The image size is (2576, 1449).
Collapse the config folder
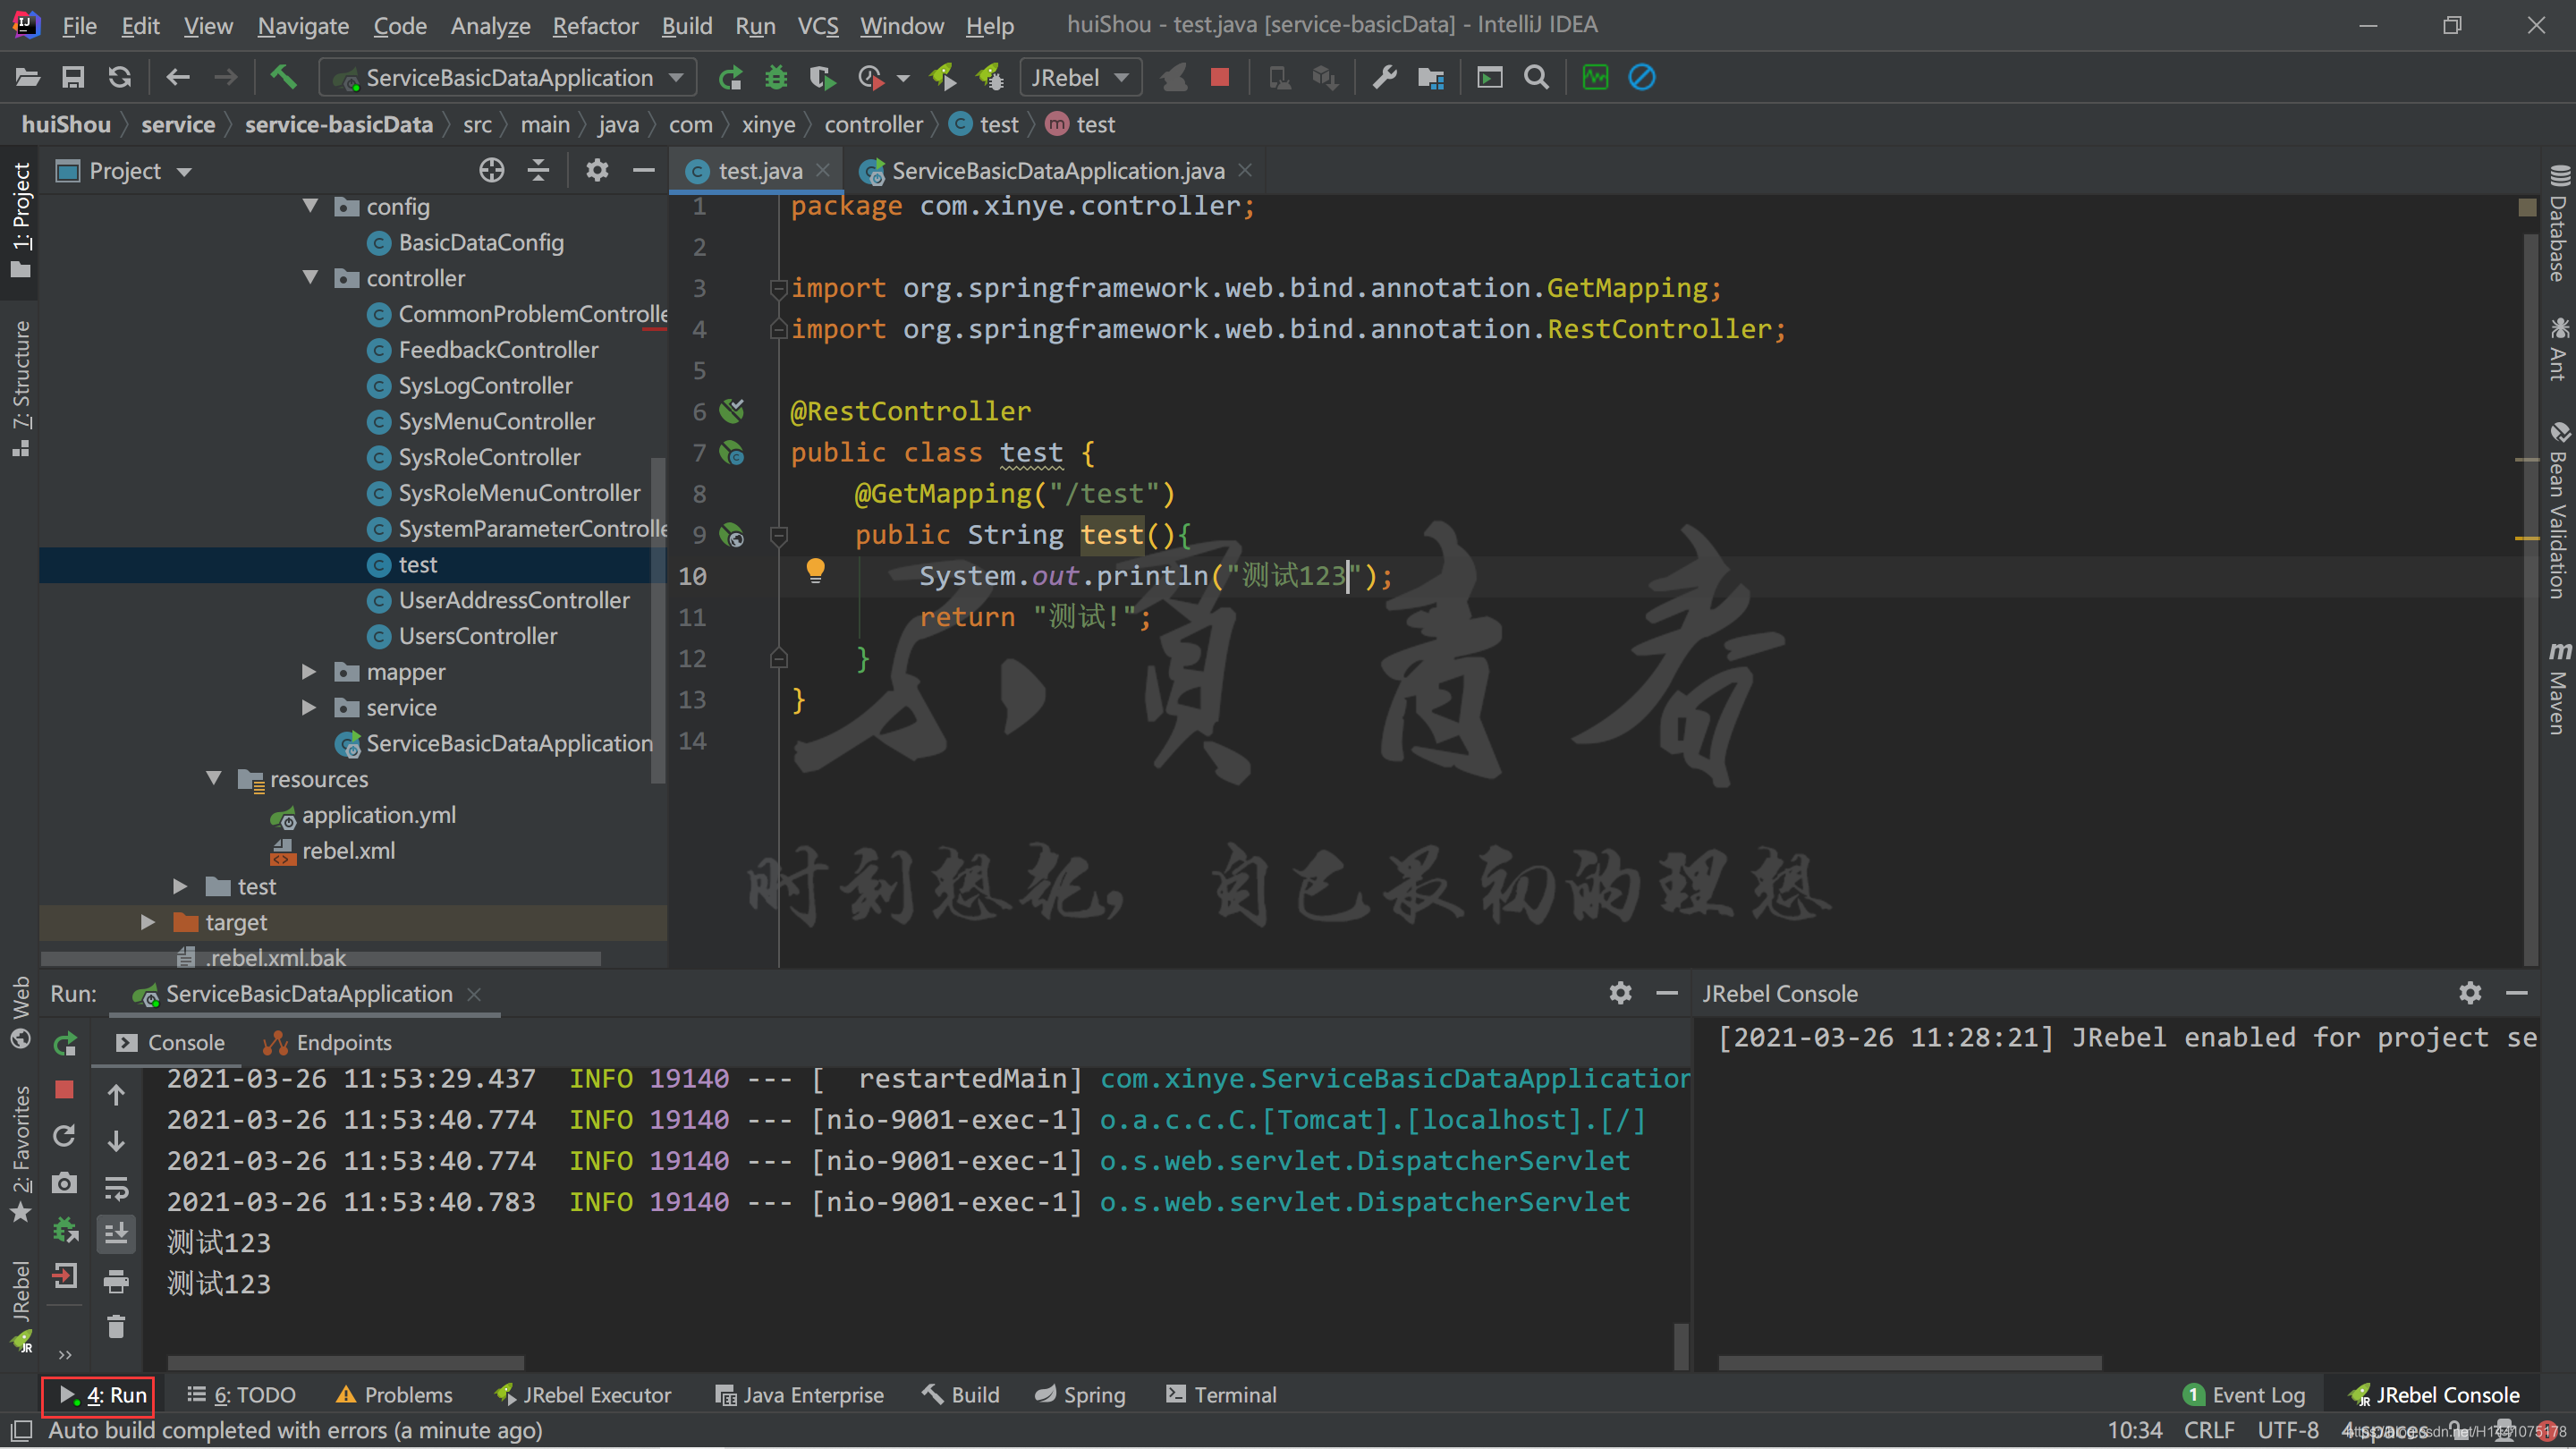click(310, 206)
